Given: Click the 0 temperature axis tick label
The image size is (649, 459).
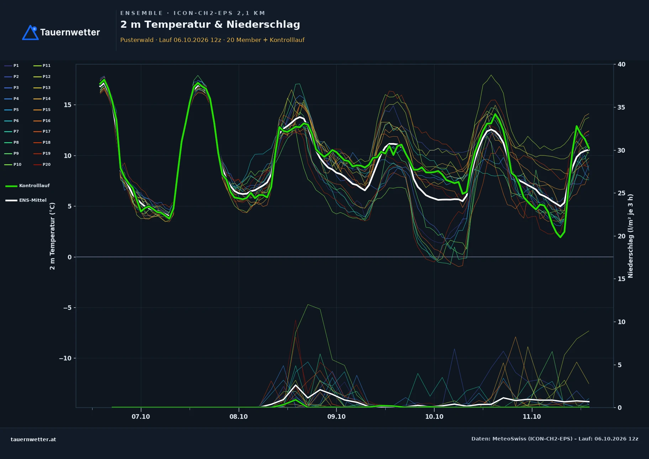Looking at the screenshot, I should pos(70,257).
